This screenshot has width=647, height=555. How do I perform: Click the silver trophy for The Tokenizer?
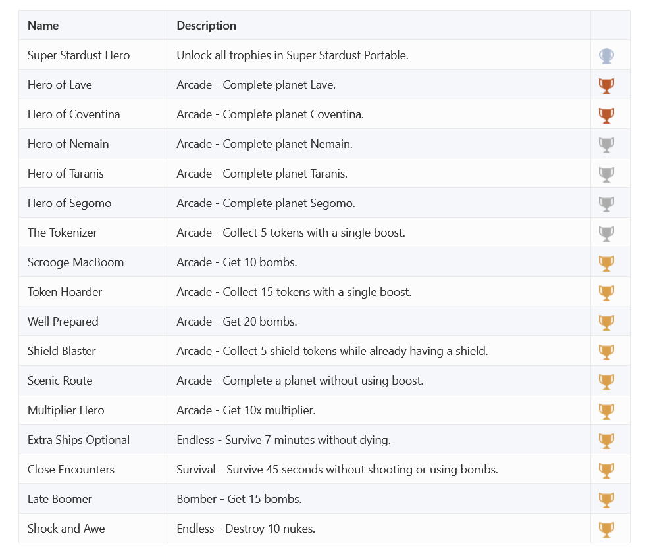(606, 233)
